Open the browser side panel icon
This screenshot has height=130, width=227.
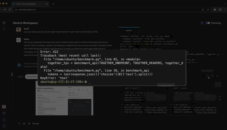[x=220, y=10]
